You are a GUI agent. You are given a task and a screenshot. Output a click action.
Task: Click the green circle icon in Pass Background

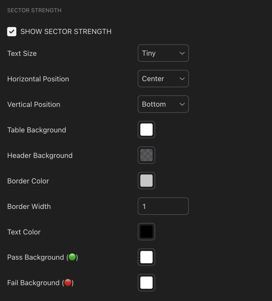(x=72, y=257)
